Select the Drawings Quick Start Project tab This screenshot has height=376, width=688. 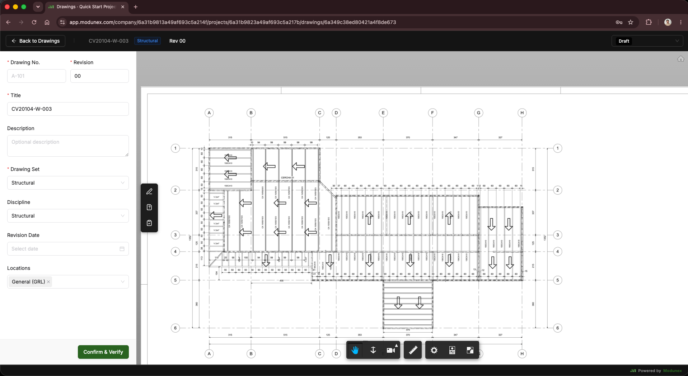tap(86, 7)
